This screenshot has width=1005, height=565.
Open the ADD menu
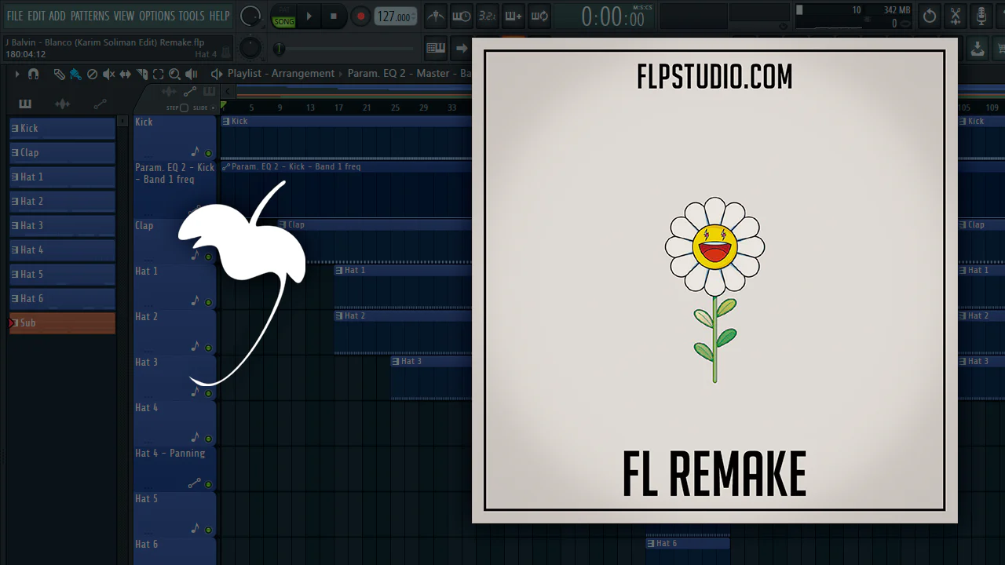pyautogui.click(x=57, y=16)
